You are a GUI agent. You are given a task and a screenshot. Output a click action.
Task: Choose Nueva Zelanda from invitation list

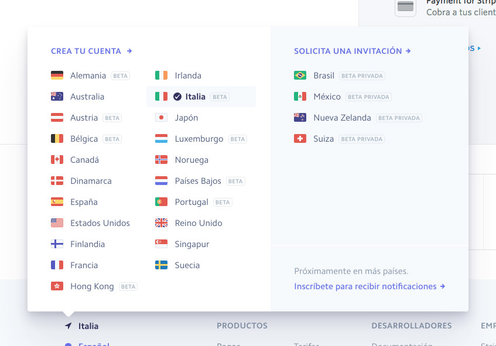(x=342, y=118)
